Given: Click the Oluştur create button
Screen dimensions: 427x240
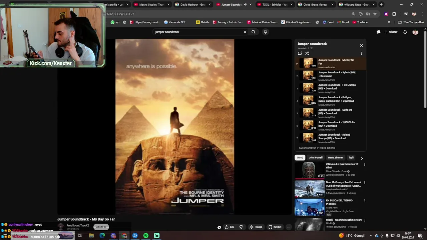Looking at the screenshot, I should point(391,32).
